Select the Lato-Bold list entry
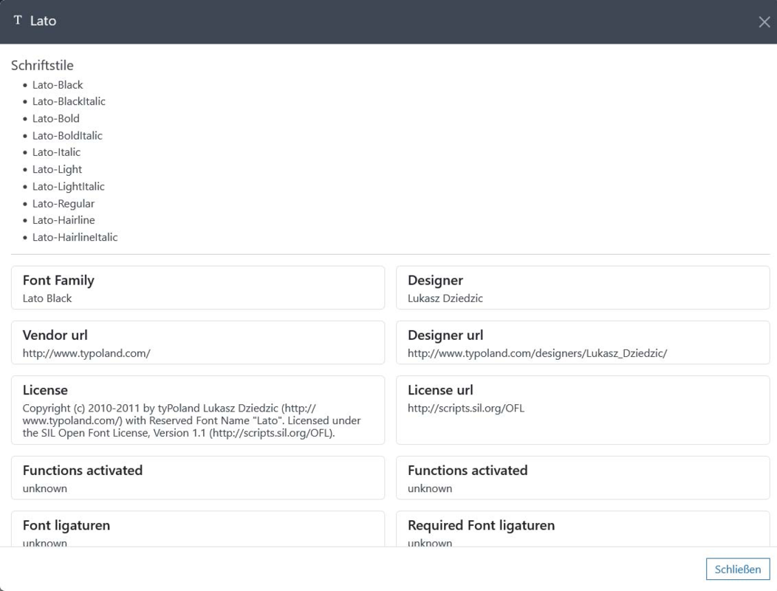Screen dimensions: 777x591 click(55, 118)
